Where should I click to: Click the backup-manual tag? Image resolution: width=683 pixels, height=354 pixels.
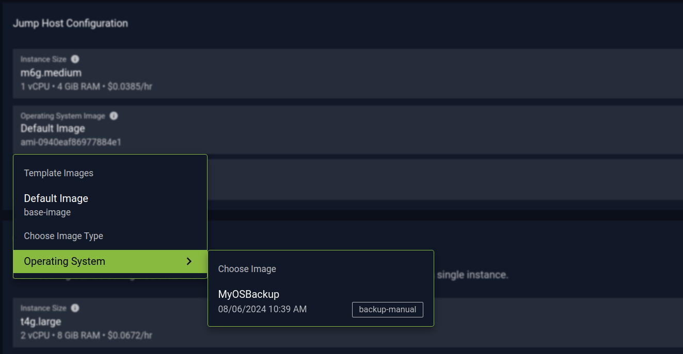pos(388,310)
